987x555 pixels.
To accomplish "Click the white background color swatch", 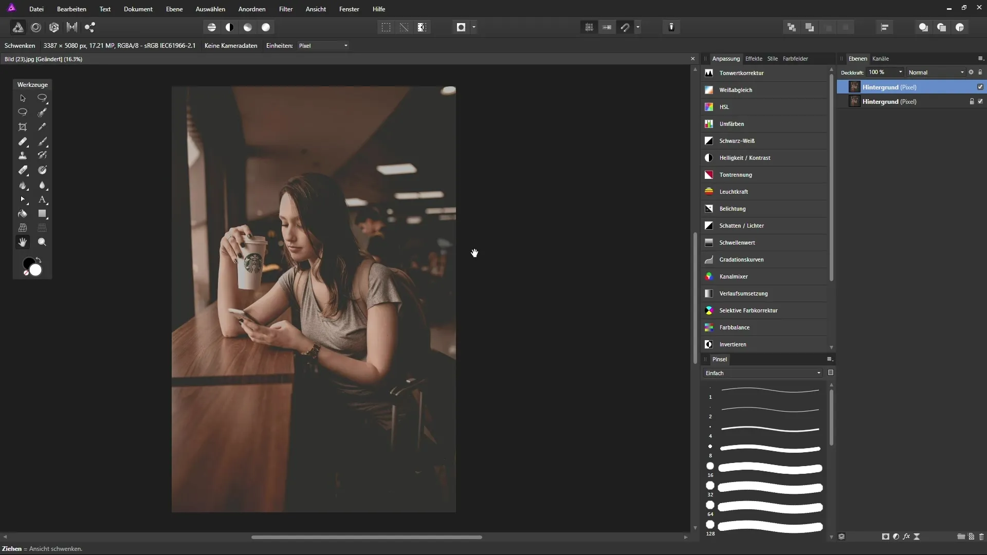I will [x=36, y=270].
